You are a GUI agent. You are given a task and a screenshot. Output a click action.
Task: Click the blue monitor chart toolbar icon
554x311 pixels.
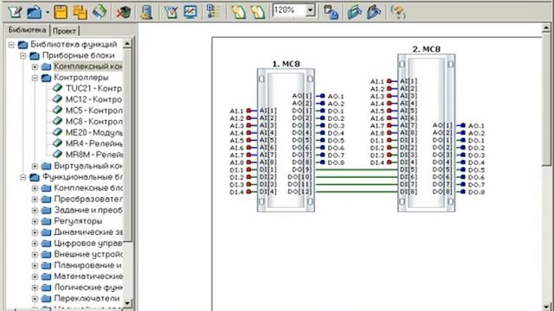coord(190,12)
